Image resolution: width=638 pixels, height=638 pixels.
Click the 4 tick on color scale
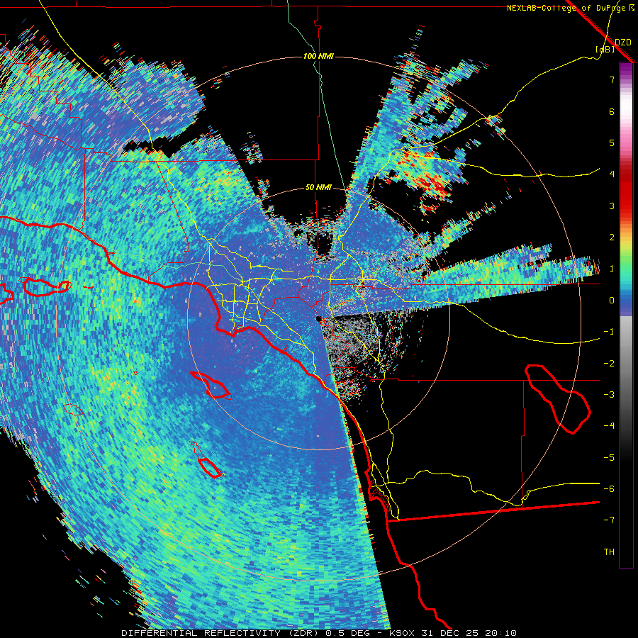pyautogui.click(x=612, y=174)
